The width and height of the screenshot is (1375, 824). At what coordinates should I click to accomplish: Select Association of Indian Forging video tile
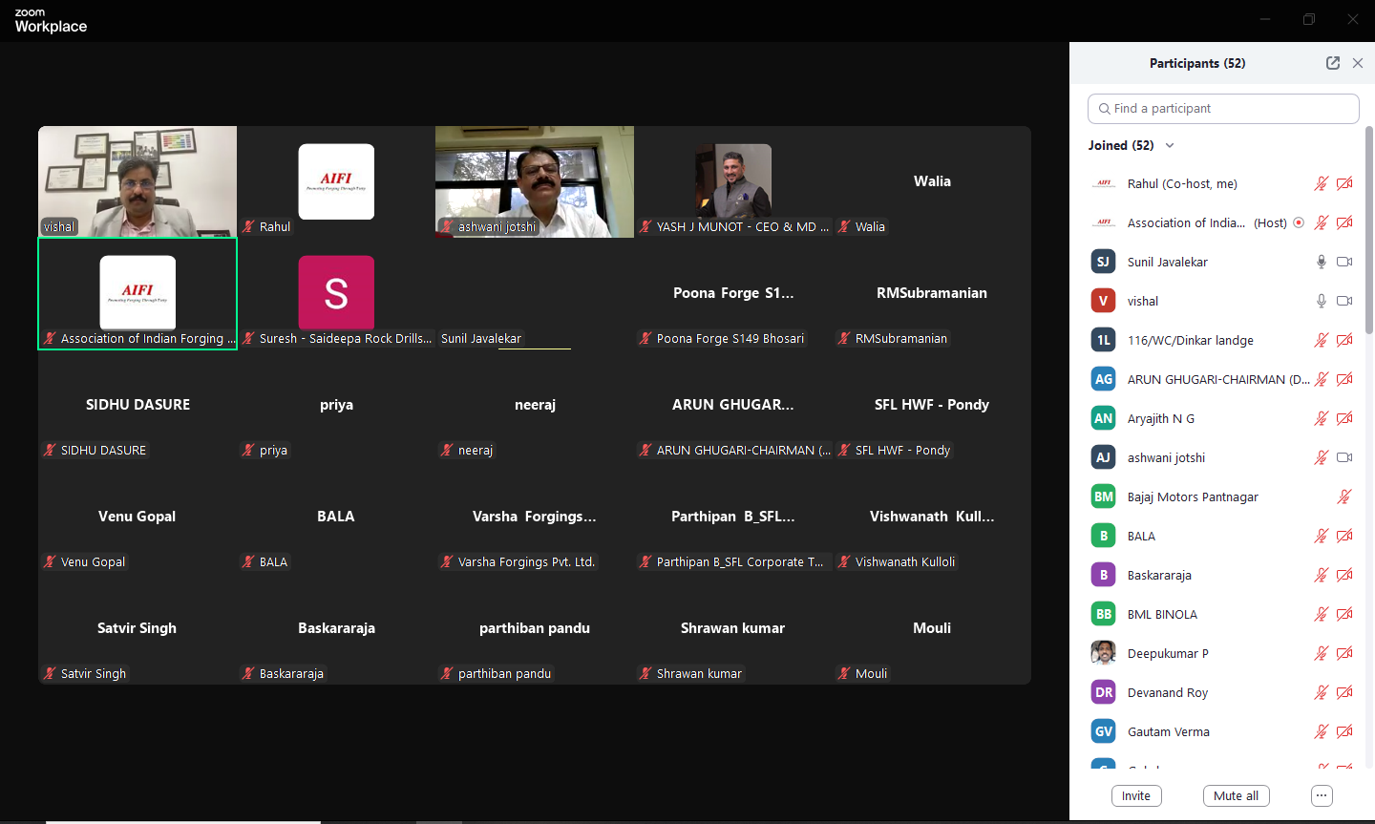[137, 293]
